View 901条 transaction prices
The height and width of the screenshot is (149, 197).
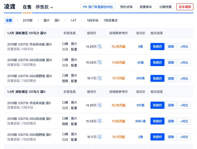(141, 105)
